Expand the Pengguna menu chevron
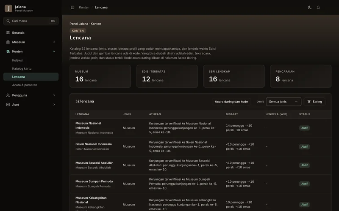339x211 pixels. 54,95
